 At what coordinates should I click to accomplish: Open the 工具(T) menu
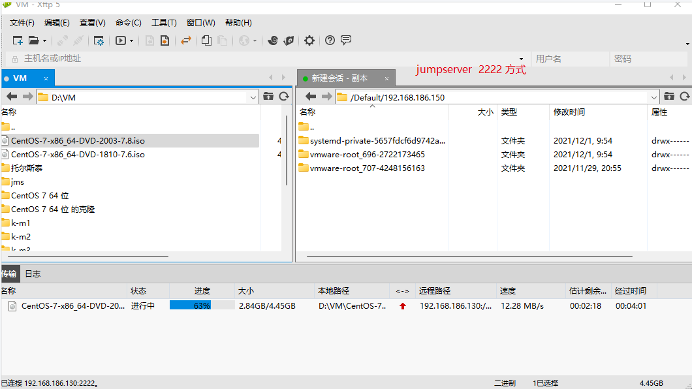point(164,22)
